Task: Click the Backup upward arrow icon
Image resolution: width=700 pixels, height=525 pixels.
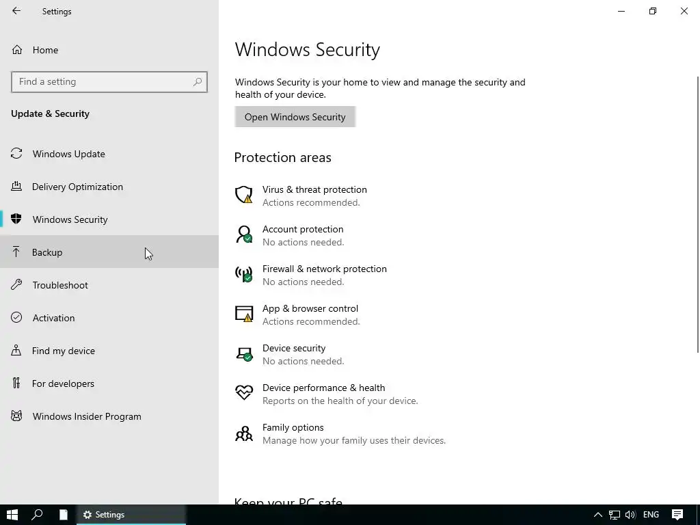Action: [x=16, y=252]
